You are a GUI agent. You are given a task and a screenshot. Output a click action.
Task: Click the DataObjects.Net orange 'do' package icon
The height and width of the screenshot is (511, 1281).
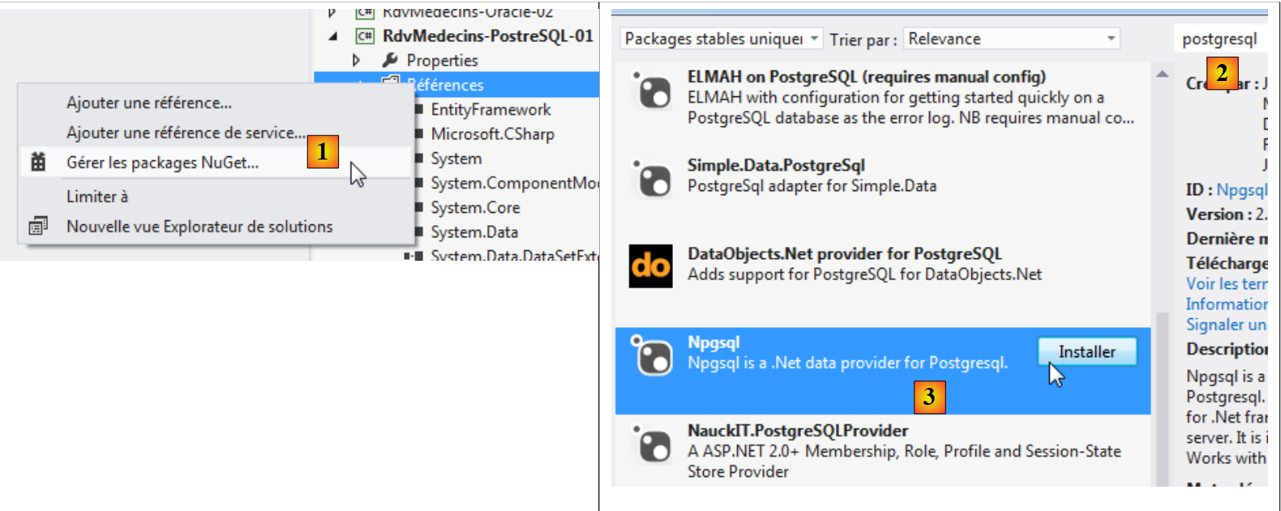(650, 266)
